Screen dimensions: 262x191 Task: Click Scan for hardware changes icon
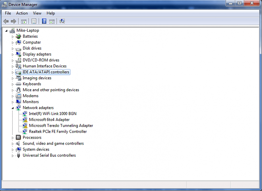click(x=62, y=21)
